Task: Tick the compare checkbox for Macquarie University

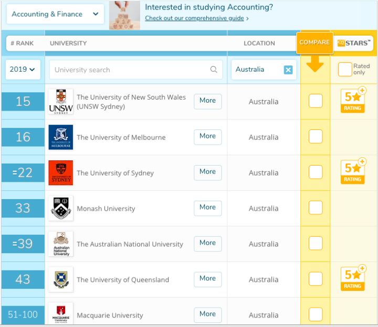Action: [316, 314]
